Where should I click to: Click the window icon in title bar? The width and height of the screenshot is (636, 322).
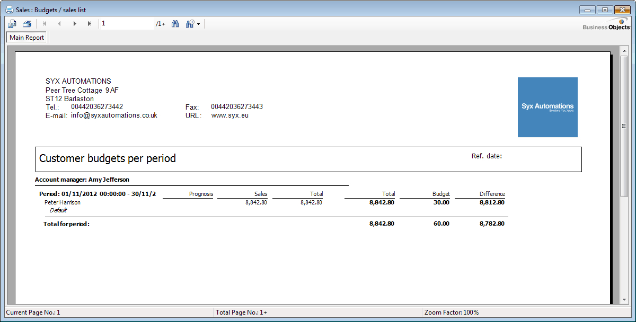pyautogui.click(x=9, y=10)
